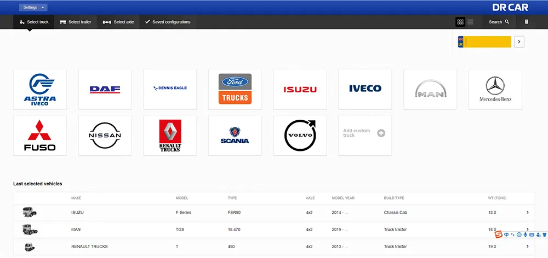Choose the IVECO brand tile

365,89
